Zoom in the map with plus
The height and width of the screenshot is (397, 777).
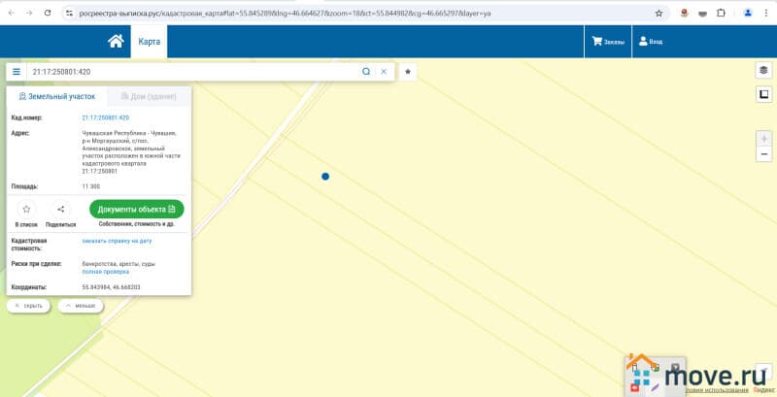tap(763, 139)
